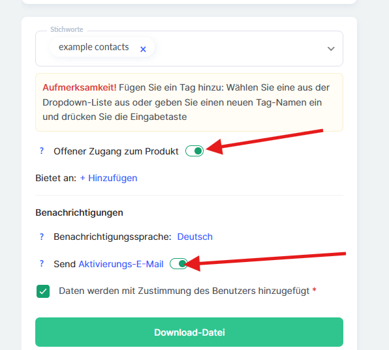
Task: Click the 'Daten werden mit Zustimmung' label text
Action: point(184,291)
